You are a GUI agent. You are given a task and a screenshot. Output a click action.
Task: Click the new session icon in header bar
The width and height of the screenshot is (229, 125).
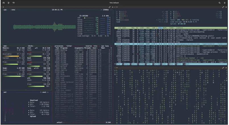(9, 2)
